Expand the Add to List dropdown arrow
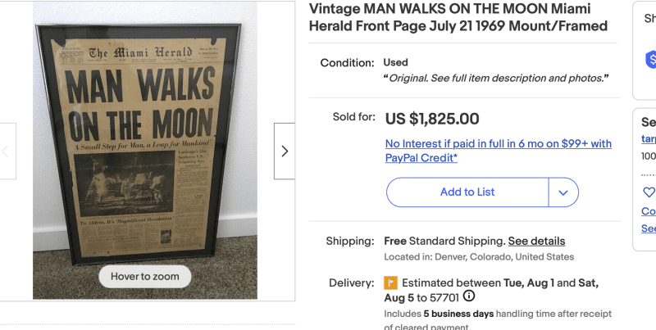 [563, 192]
